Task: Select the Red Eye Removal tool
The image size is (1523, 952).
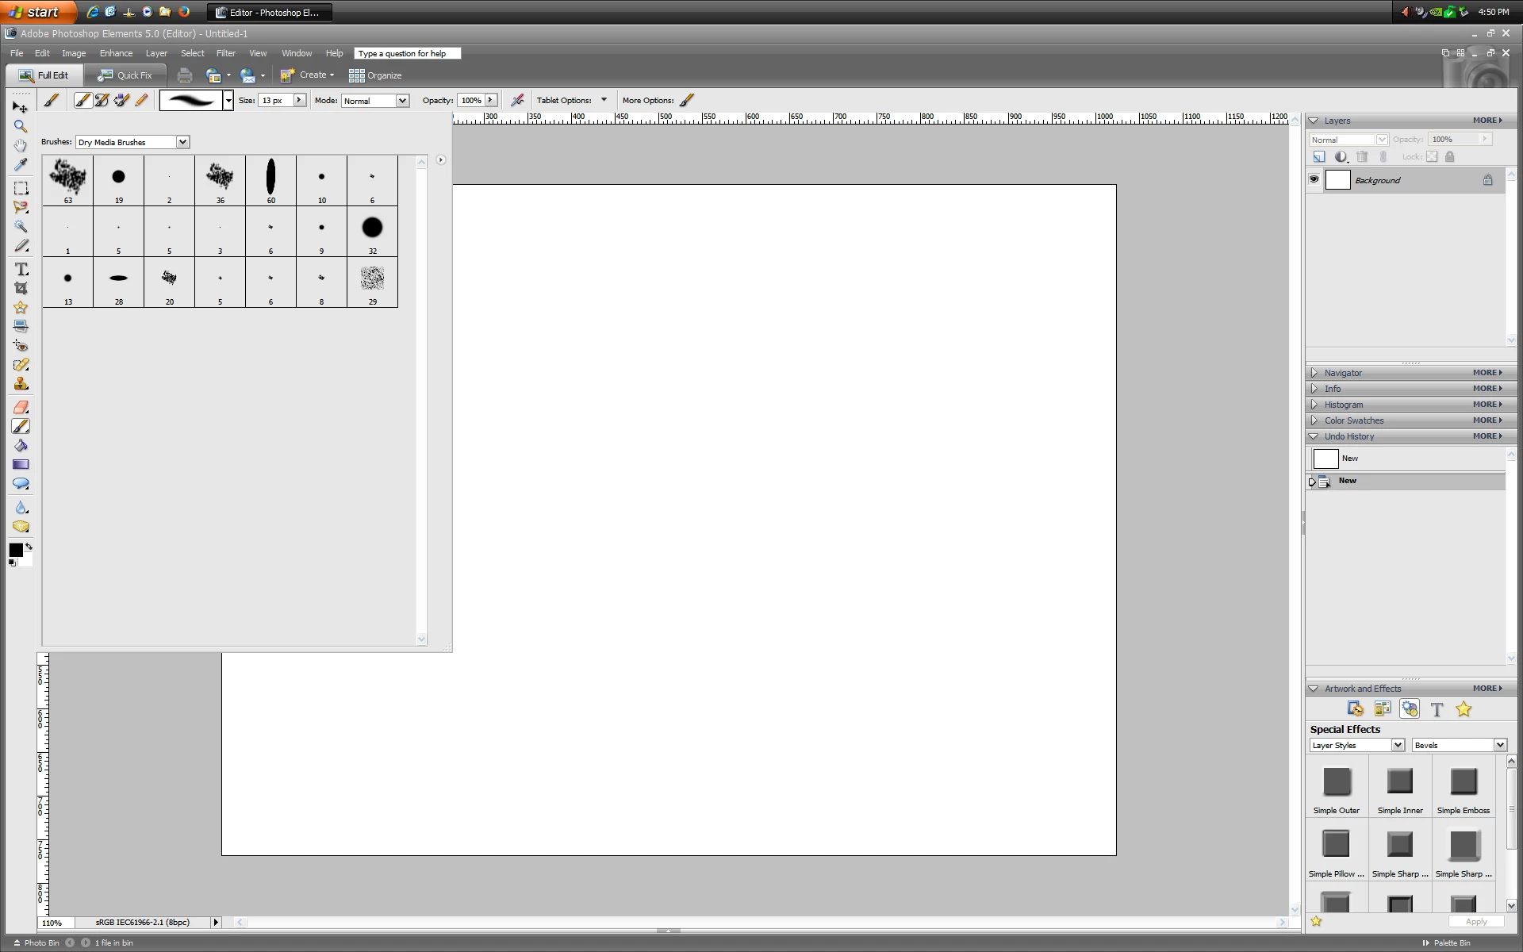Action: (21, 346)
